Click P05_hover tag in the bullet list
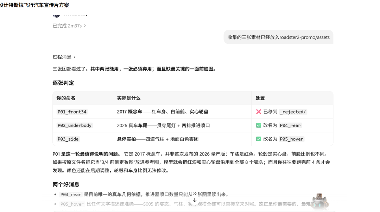This screenshot has width=380, height=212. click(x=72, y=204)
